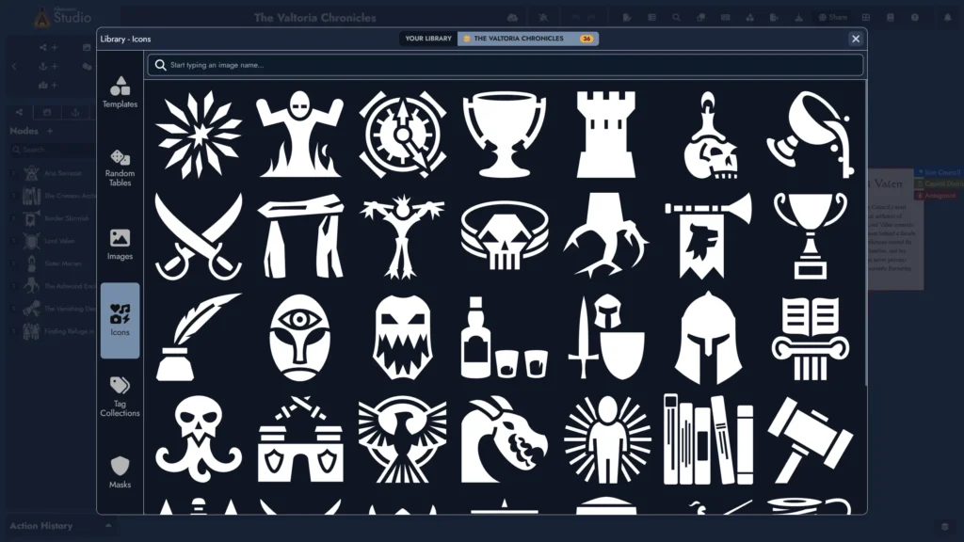Open the Images library section
The width and height of the screenshot is (964, 542).
(120, 244)
